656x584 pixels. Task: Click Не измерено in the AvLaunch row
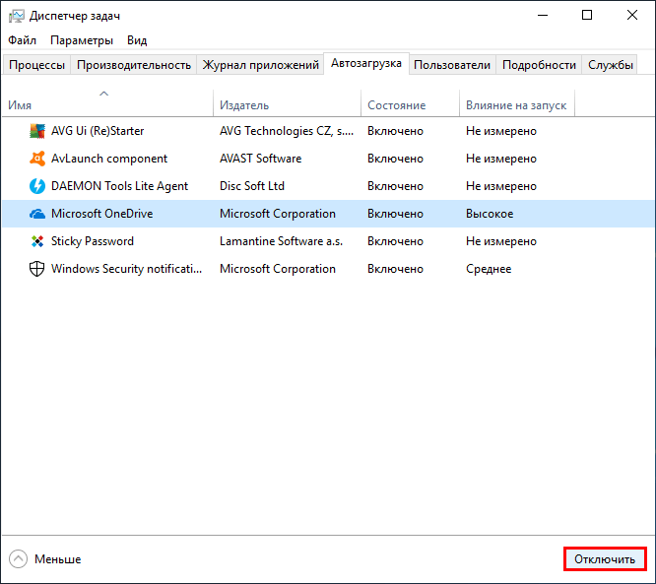[501, 159]
